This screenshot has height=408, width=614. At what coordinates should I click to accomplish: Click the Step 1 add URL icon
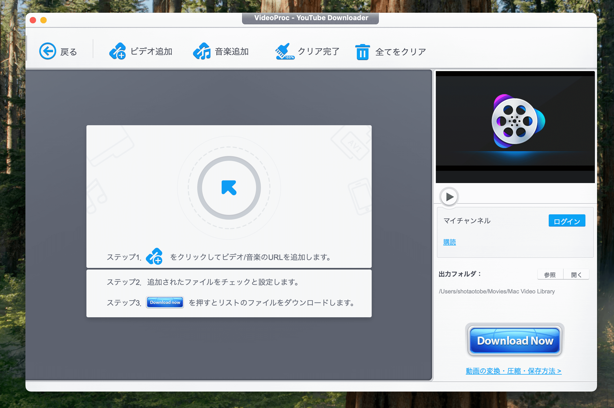tap(154, 256)
